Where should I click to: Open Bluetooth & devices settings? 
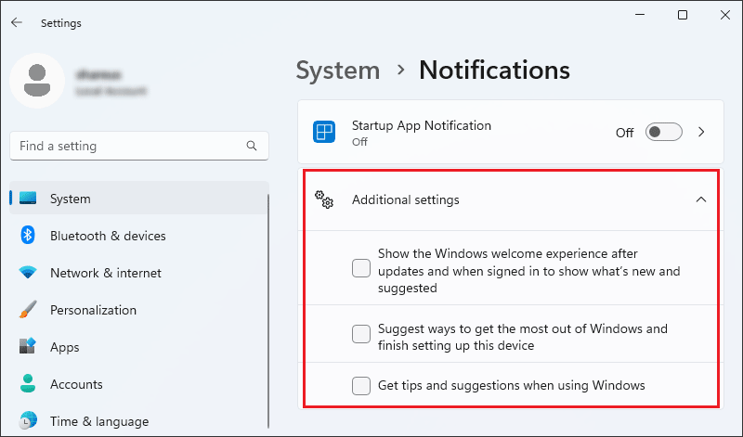coord(138,236)
